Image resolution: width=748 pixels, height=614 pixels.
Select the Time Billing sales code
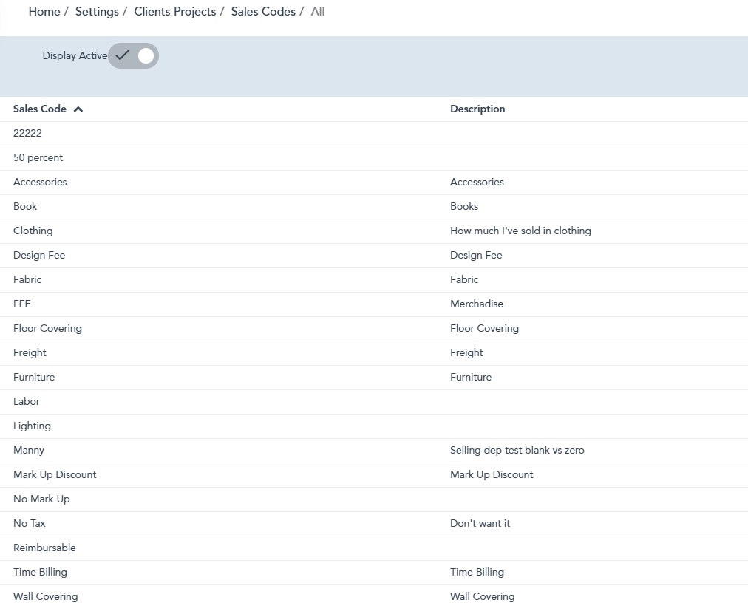40,572
